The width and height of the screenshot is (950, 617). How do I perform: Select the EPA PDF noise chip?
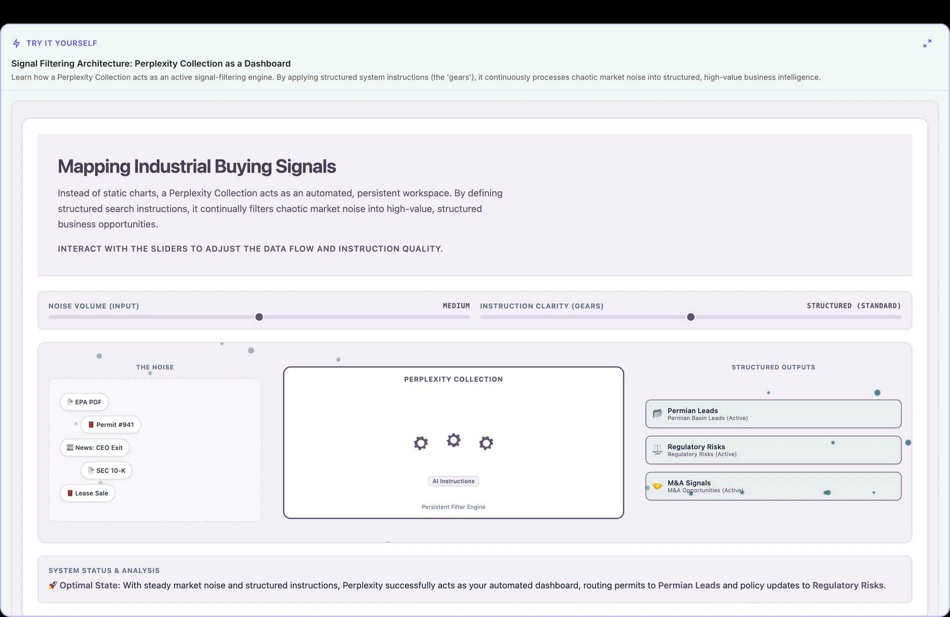pos(84,402)
